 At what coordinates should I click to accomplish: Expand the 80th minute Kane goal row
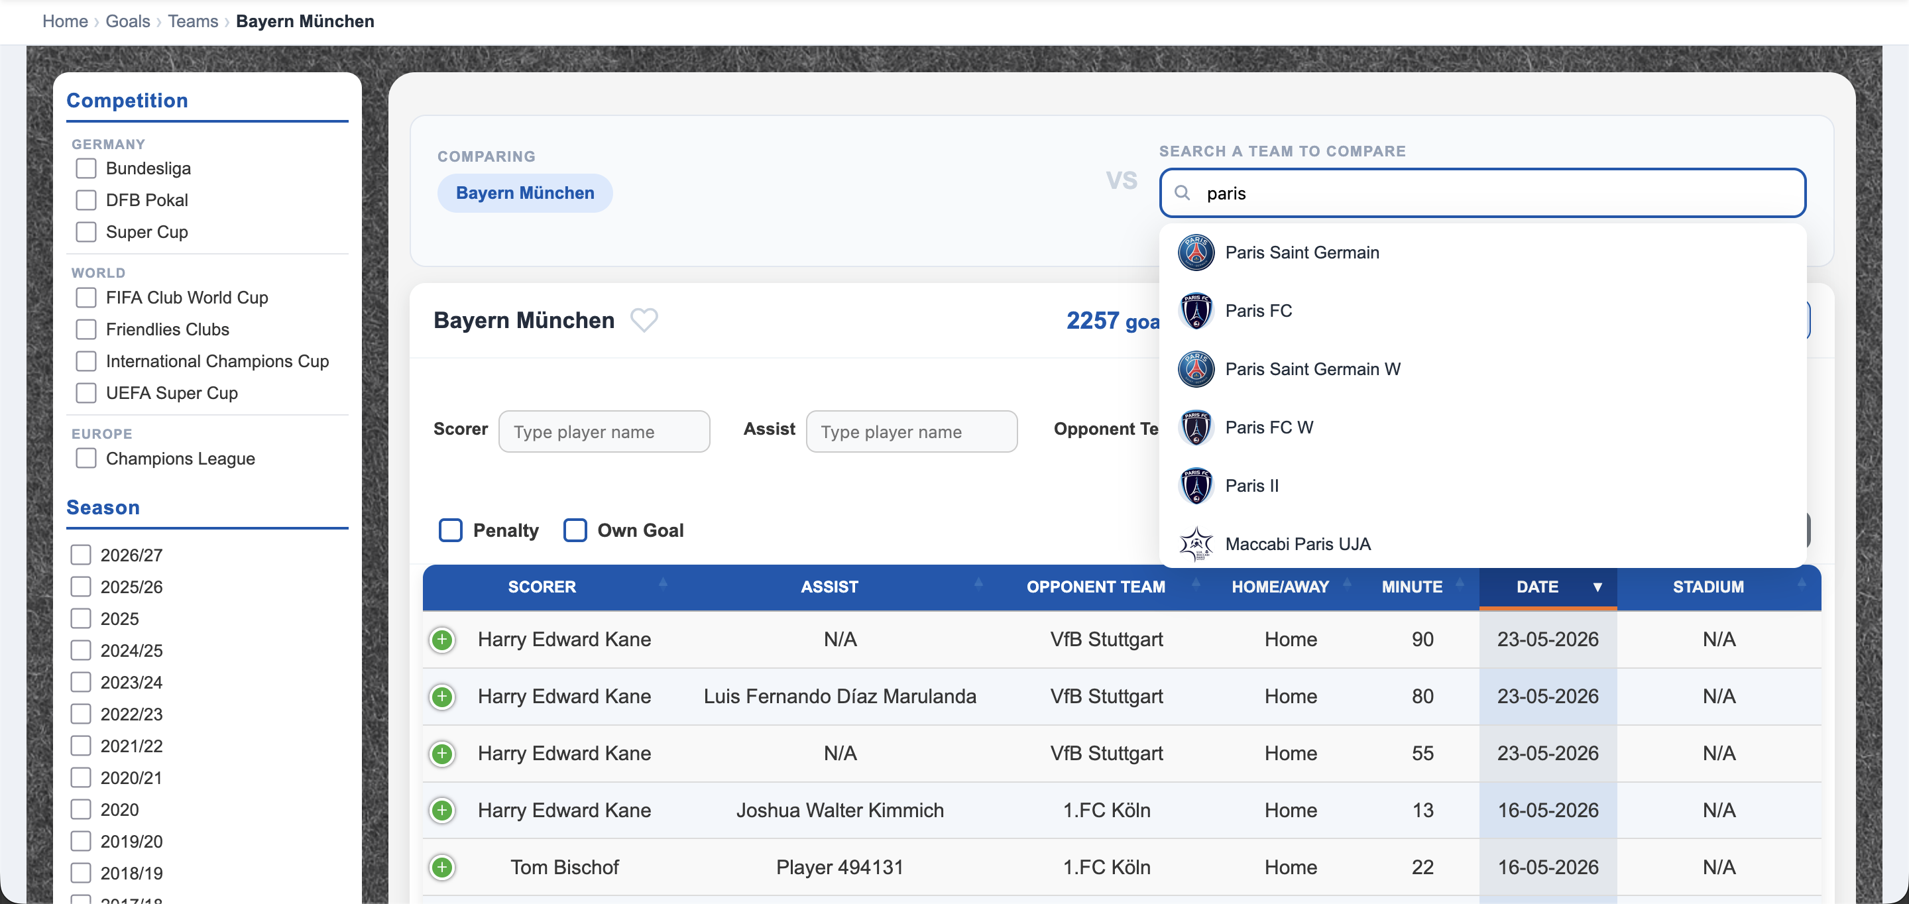click(442, 697)
